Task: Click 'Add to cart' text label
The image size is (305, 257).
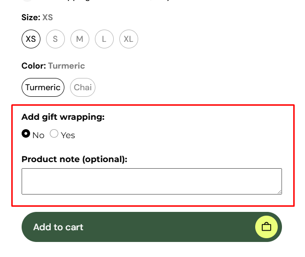Action: click(x=58, y=227)
